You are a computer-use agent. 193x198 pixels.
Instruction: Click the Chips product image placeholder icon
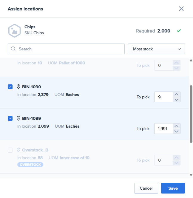pyautogui.click(x=14, y=31)
